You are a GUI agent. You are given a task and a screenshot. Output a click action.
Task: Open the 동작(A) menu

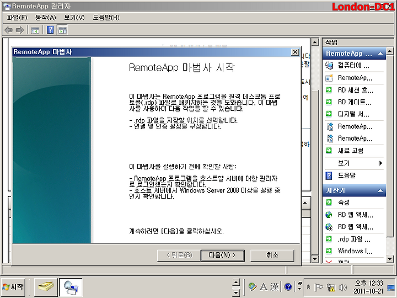pos(46,18)
